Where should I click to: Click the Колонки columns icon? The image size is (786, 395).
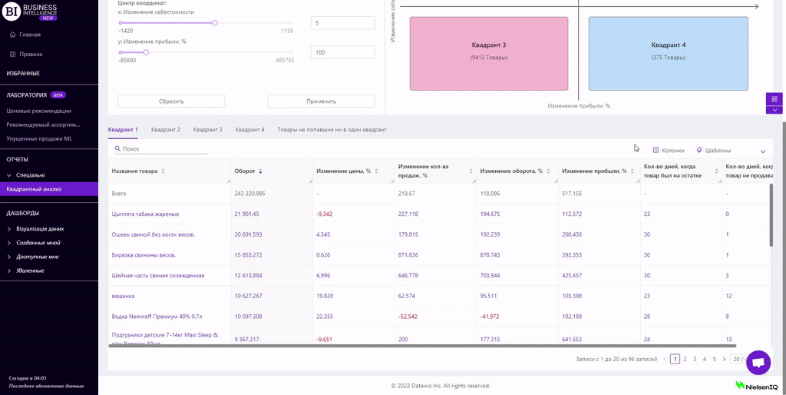[656, 151]
